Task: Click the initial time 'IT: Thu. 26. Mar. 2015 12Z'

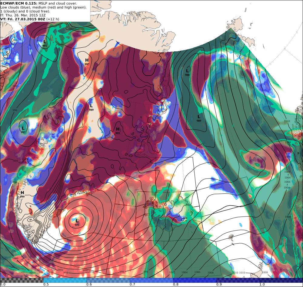Action: point(24,15)
